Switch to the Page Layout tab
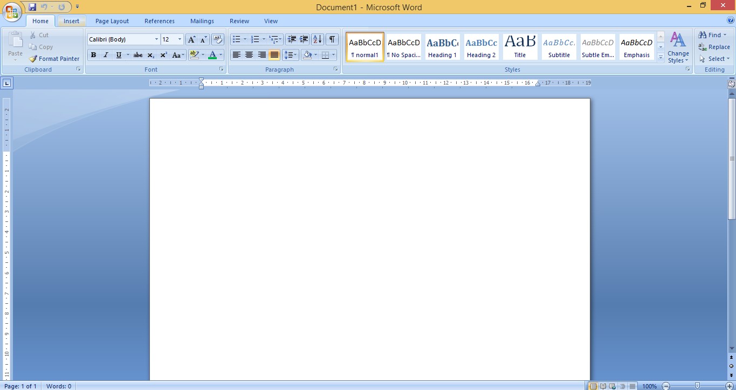Screen dimensions: 736x390 [x=111, y=20]
